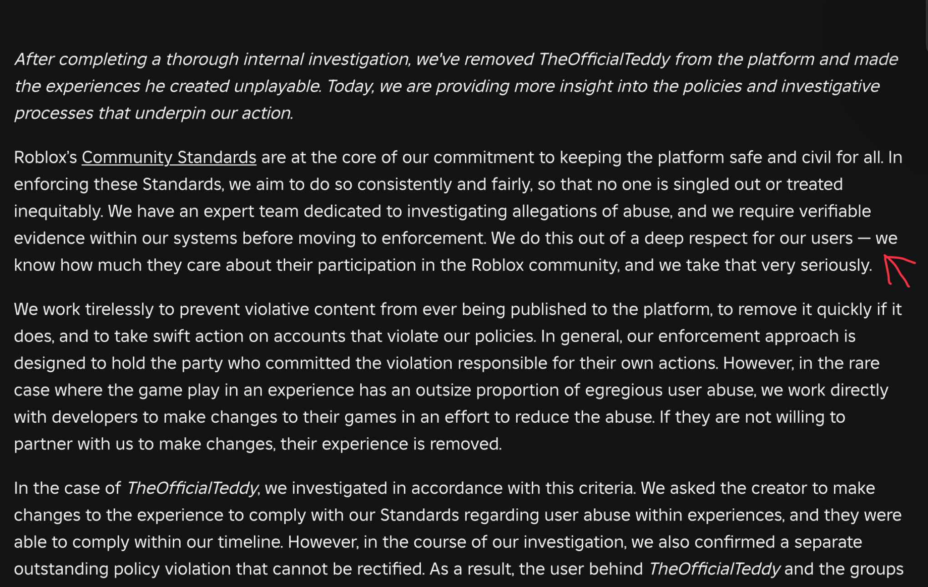Image resolution: width=928 pixels, height=587 pixels.
Task: Click the scrollbar thumb at the page edge
Action: click(926, 25)
